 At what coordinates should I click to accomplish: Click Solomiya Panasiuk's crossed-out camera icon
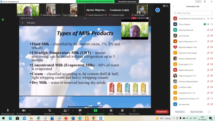211,30
